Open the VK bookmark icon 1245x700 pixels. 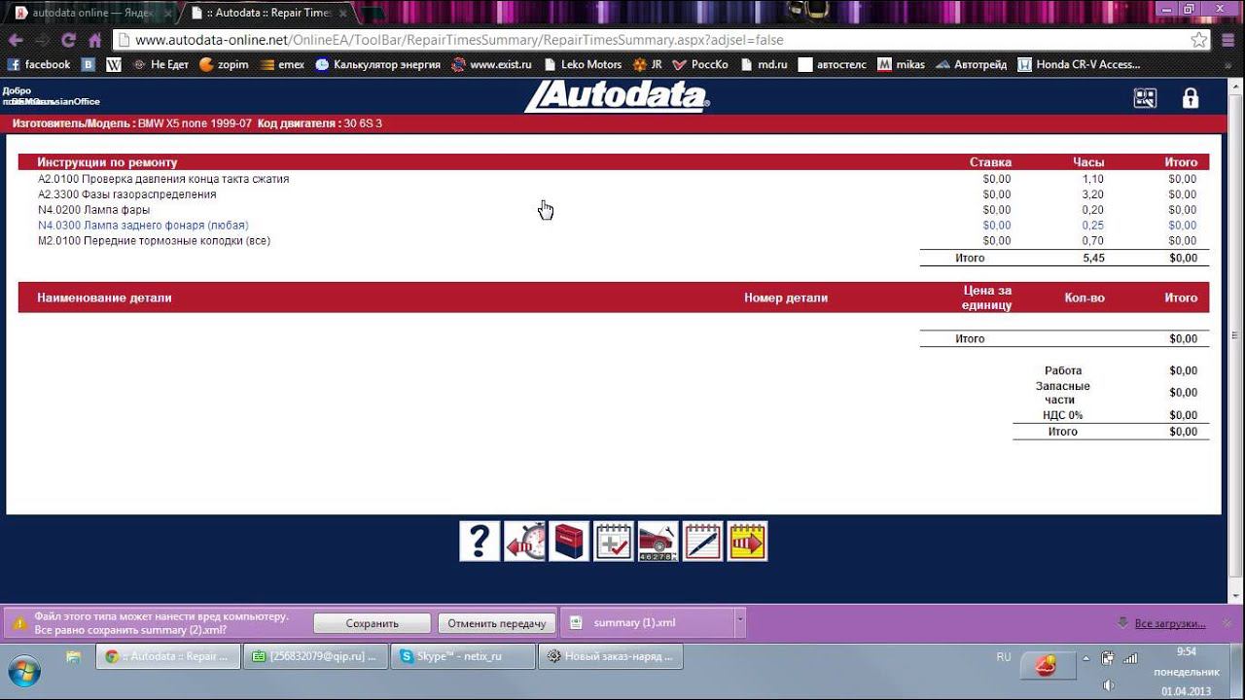(89, 65)
